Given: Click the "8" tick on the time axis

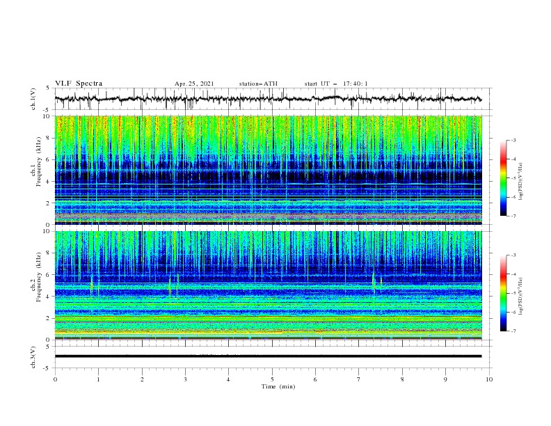Looking at the screenshot, I should [402, 379].
